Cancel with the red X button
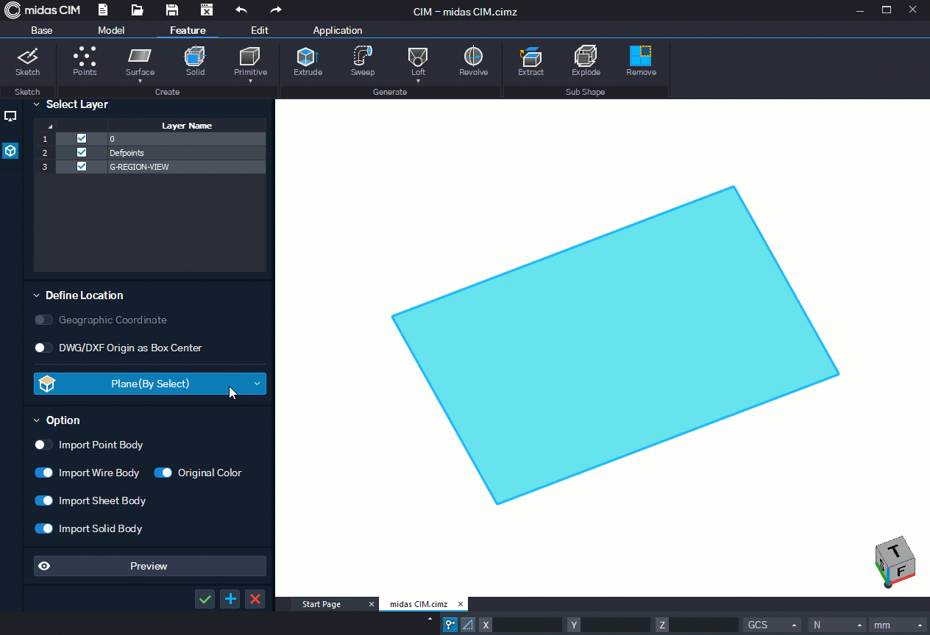 255,599
